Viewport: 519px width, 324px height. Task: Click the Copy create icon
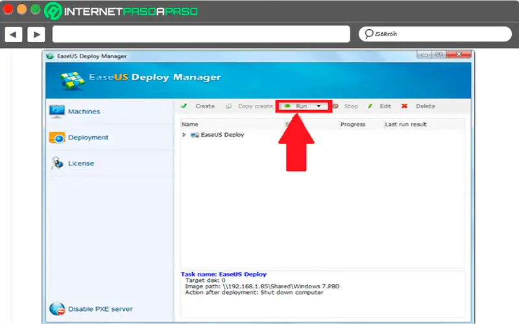(228, 106)
